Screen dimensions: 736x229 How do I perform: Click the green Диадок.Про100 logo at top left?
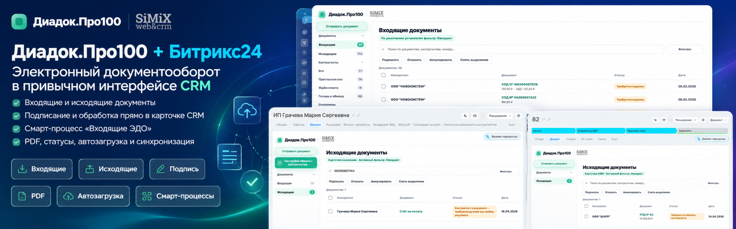pyautogui.click(x=19, y=22)
